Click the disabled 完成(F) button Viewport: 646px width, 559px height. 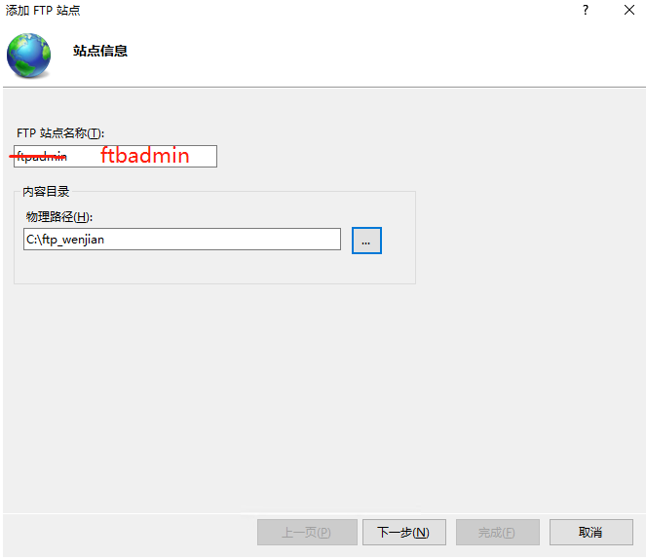[x=497, y=533]
